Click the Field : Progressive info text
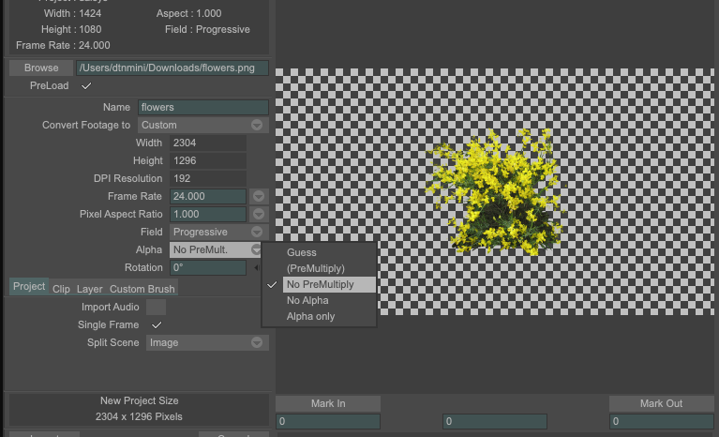This screenshot has height=437, width=719. click(x=207, y=29)
